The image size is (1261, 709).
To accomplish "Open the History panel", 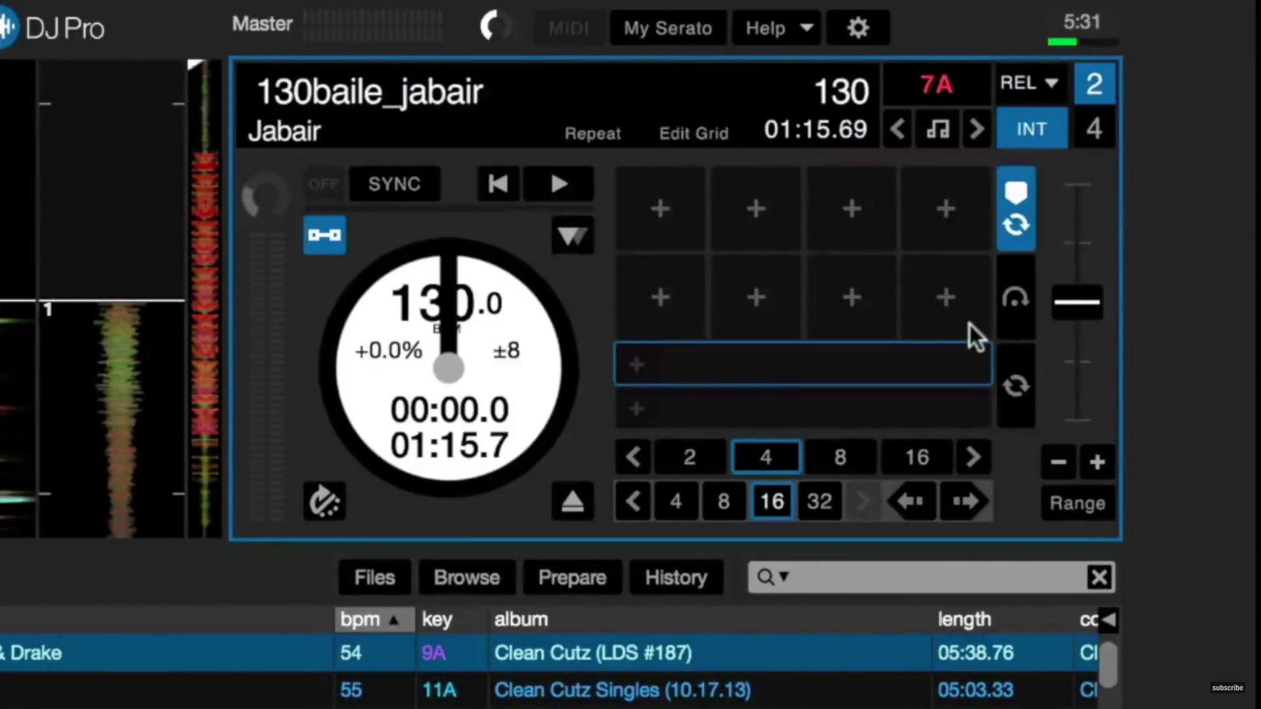I will pyautogui.click(x=676, y=577).
